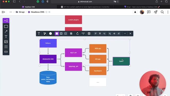Open more options in floating toolbar
The image size is (170, 96).
(125, 34)
